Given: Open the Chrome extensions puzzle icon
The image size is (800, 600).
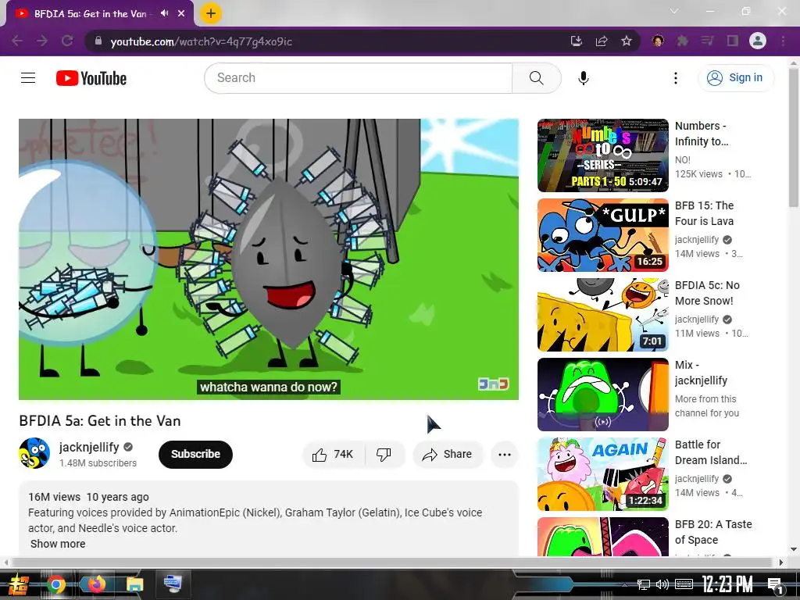Looking at the screenshot, I should (x=682, y=41).
